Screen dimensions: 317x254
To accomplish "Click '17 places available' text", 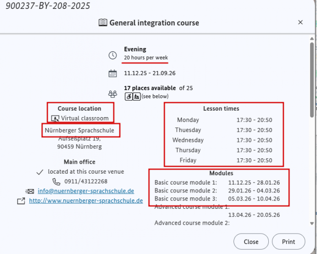I will [150, 88].
